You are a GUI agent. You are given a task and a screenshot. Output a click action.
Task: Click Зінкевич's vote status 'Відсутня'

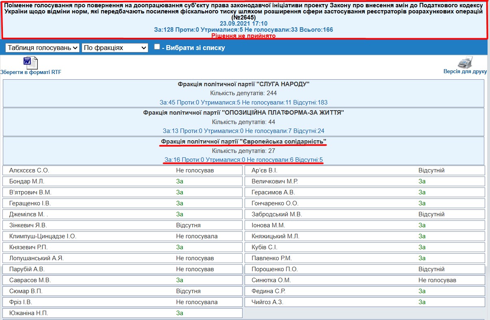pyautogui.click(x=189, y=225)
